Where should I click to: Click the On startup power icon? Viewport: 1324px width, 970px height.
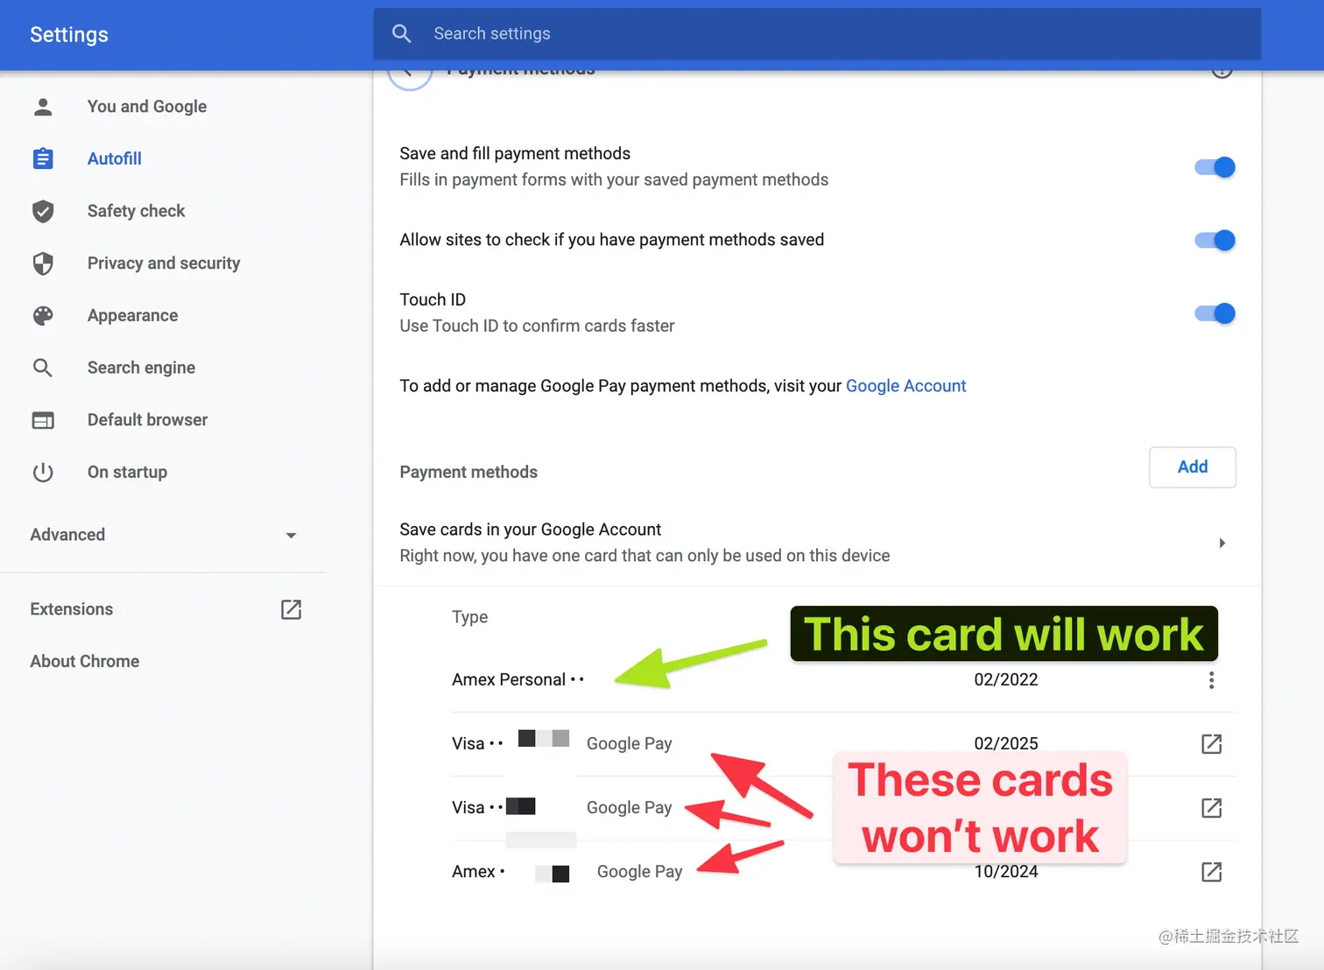43,473
